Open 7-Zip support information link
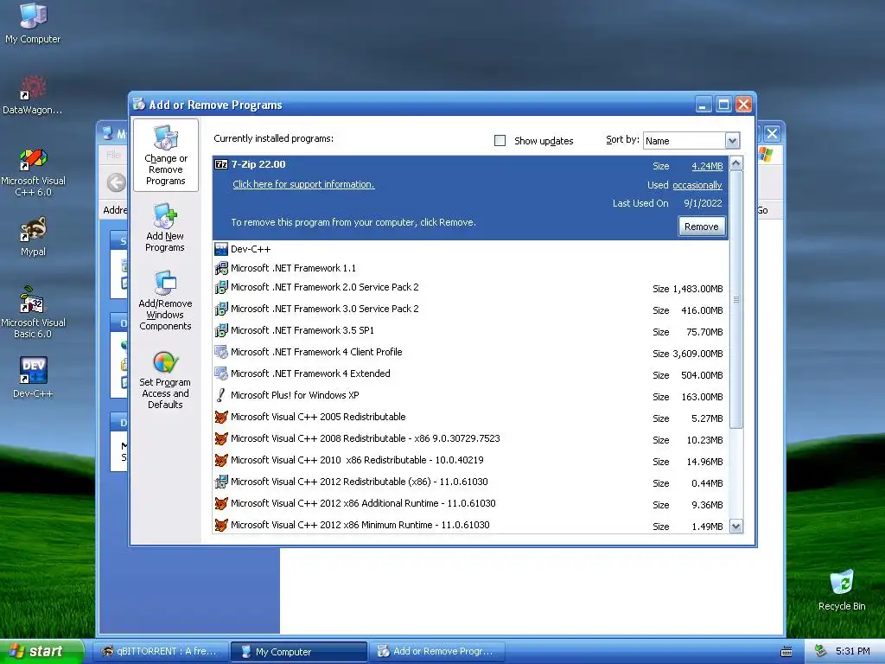 [303, 185]
